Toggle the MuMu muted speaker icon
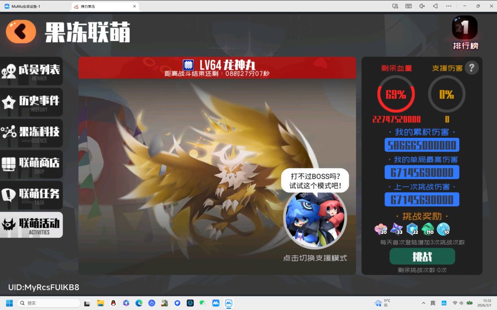This screenshot has width=497, height=310. click(x=422, y=6)
